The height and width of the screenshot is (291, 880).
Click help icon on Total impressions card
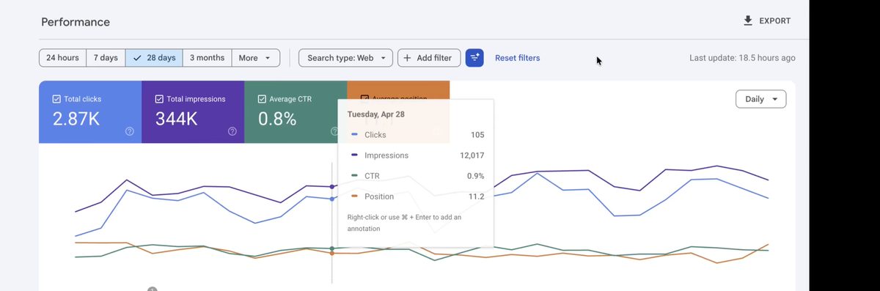232,131
